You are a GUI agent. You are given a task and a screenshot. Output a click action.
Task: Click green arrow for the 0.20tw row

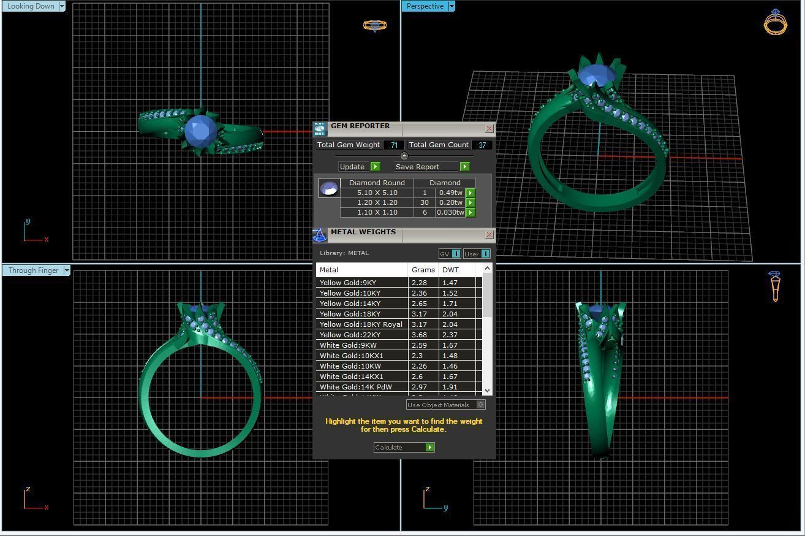(471, 202)
